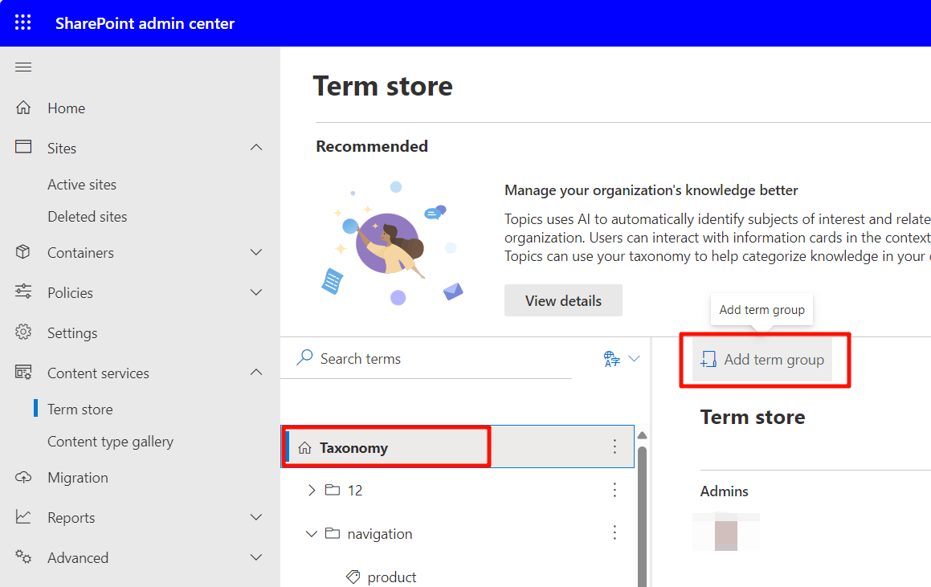Click the Content services icon
Viewport: 931px width, 587px height.
coord(23,373)
